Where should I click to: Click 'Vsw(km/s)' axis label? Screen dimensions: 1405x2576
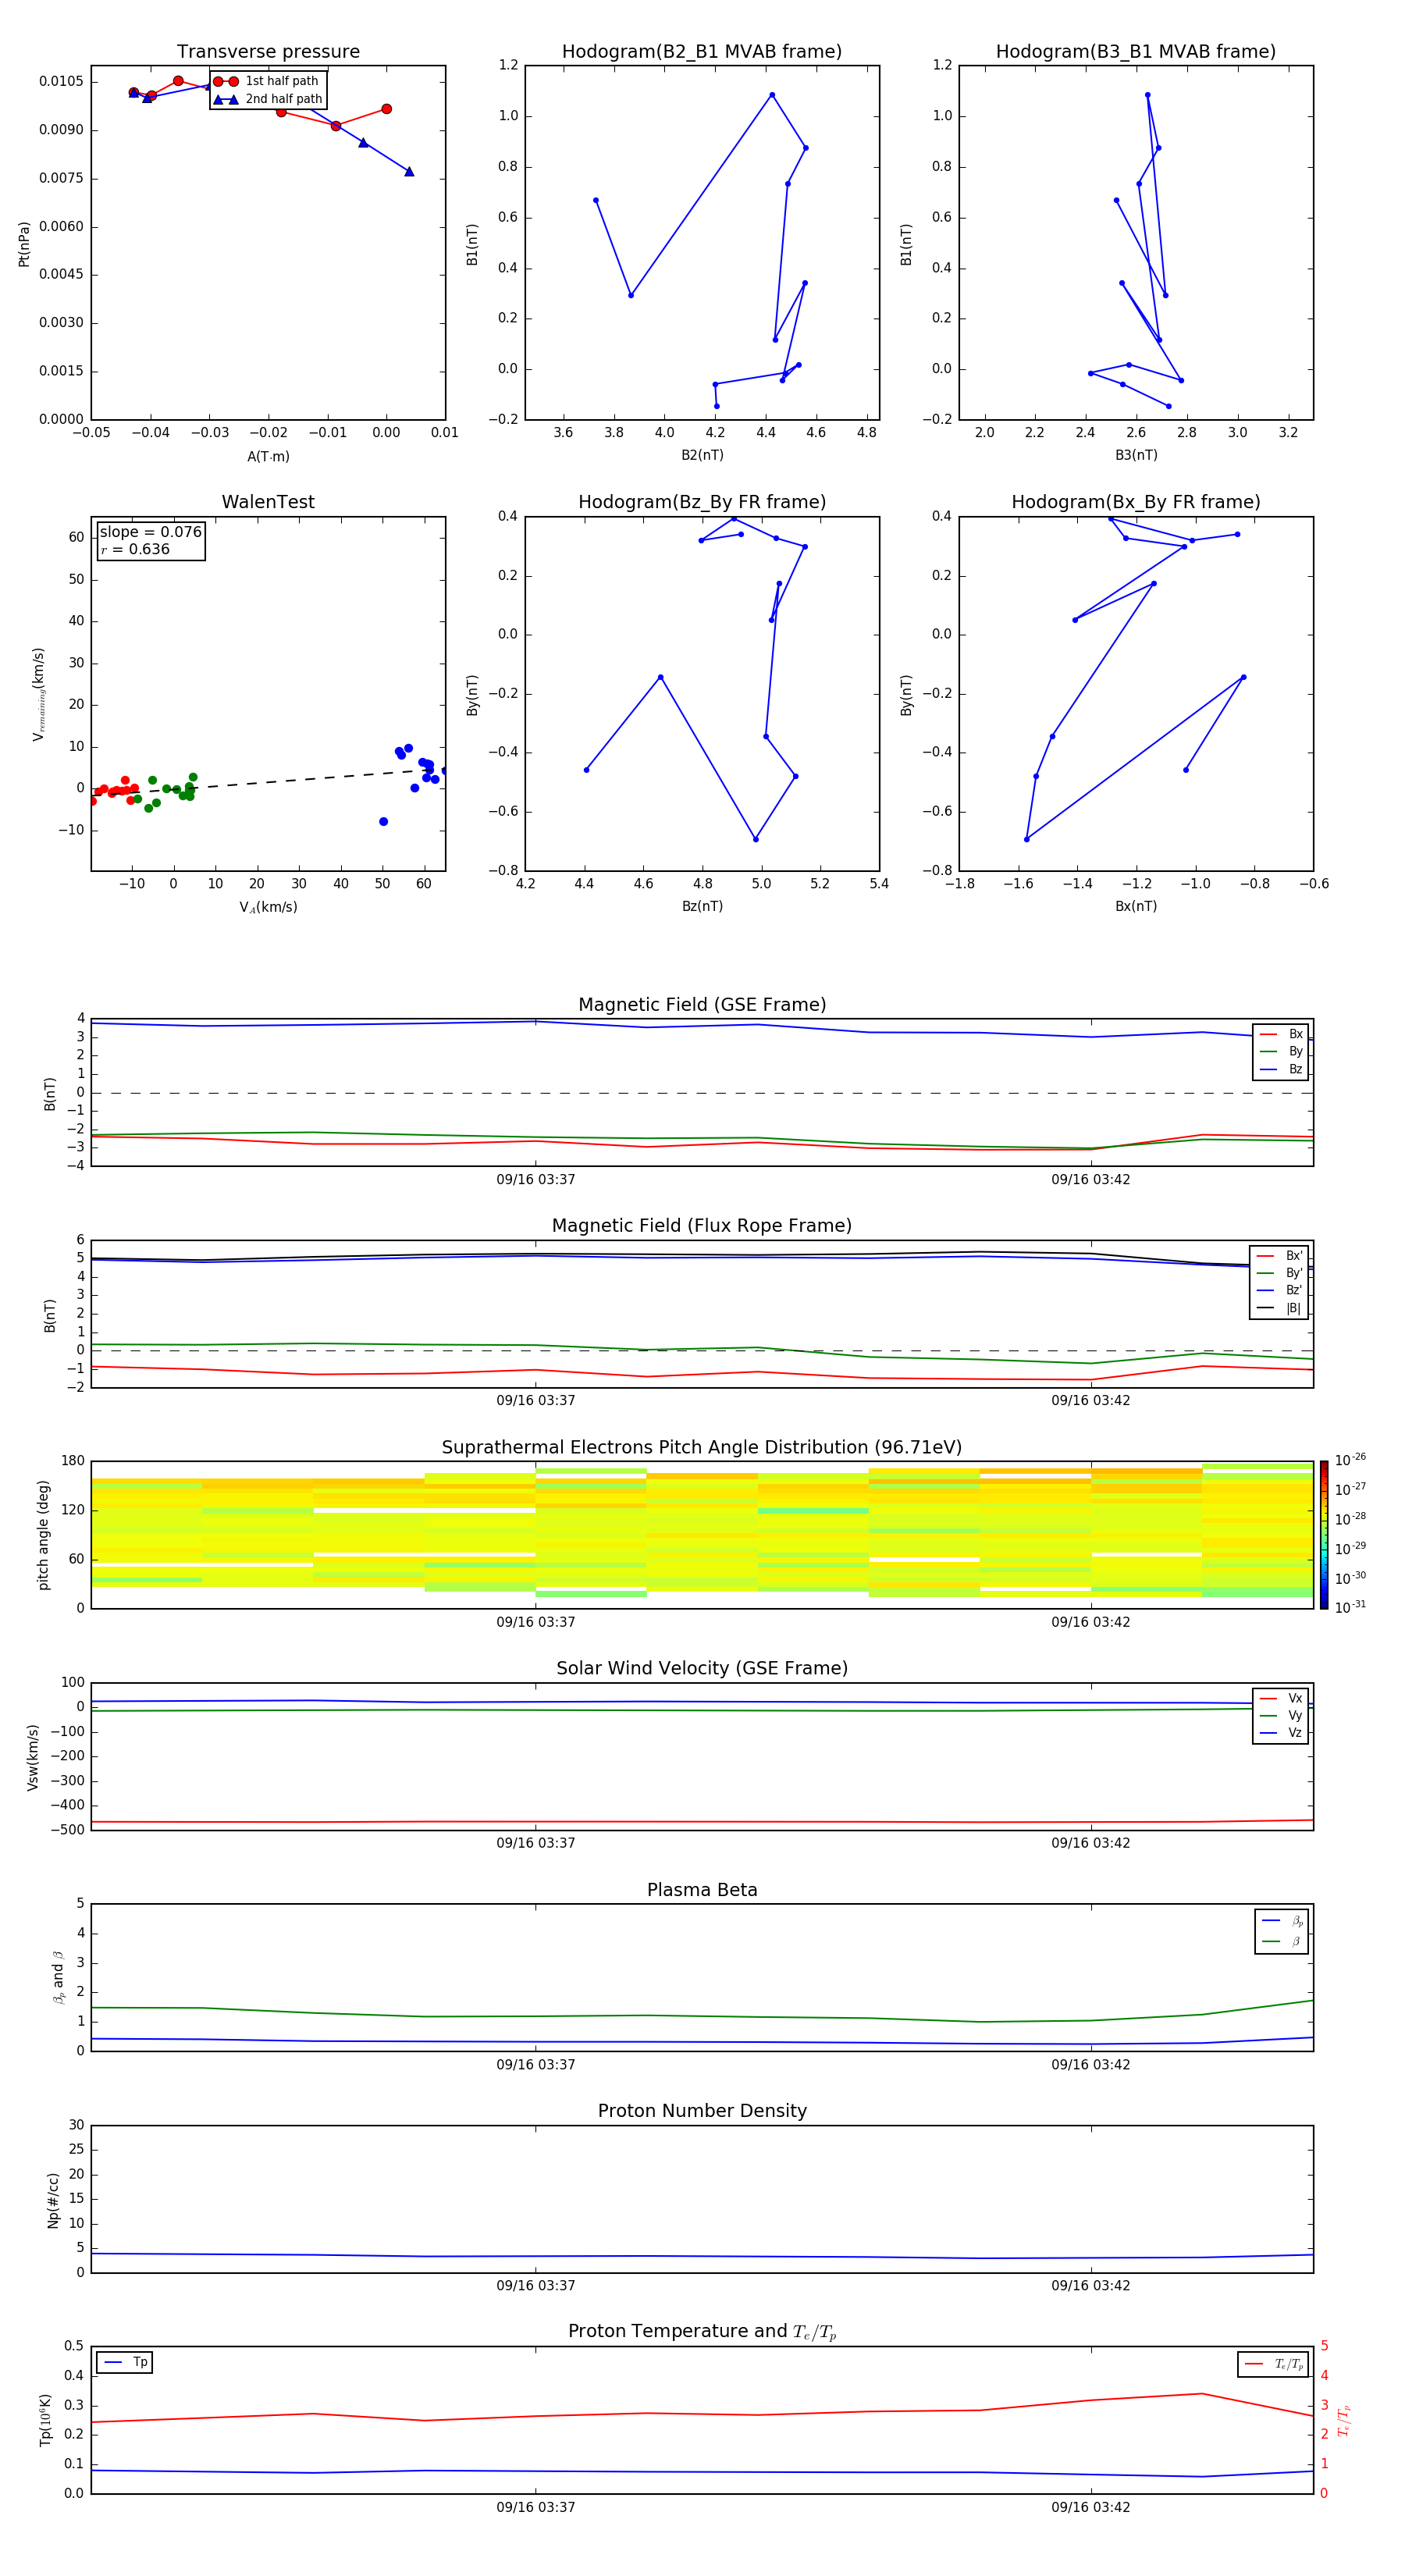tap(33, 1757)
